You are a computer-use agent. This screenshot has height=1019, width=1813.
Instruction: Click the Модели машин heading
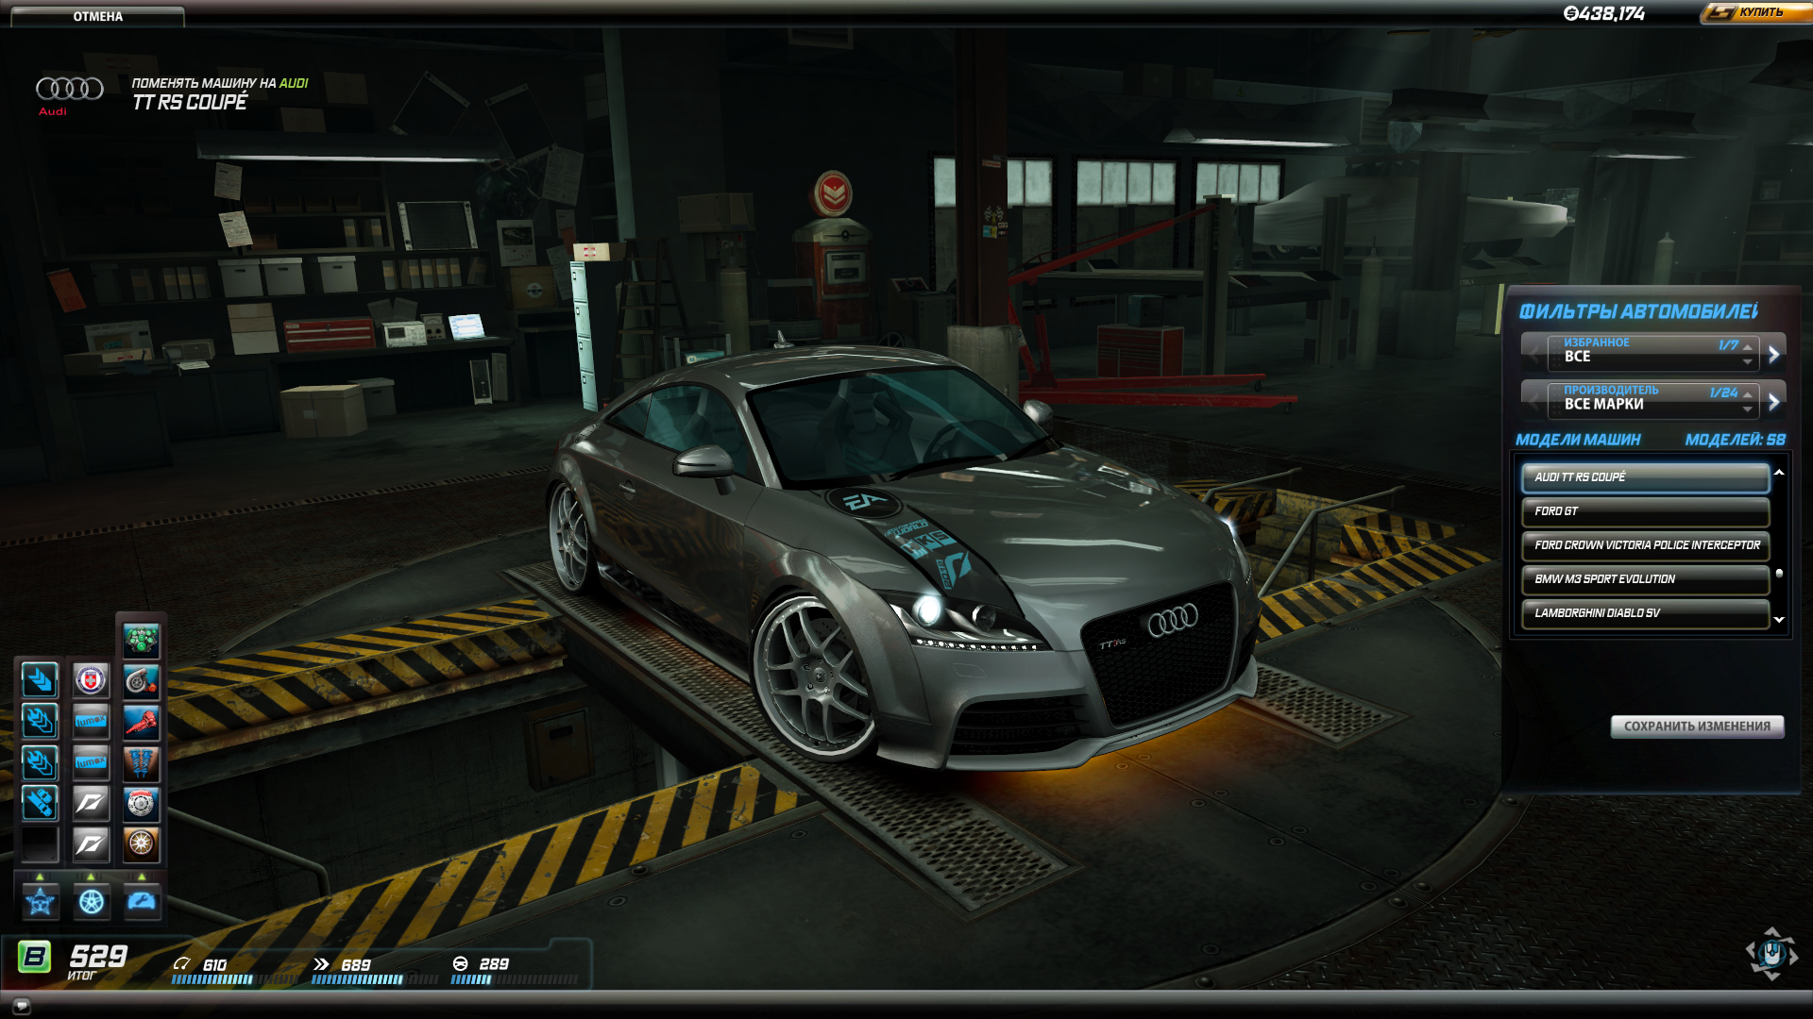tap(1578, 440)
